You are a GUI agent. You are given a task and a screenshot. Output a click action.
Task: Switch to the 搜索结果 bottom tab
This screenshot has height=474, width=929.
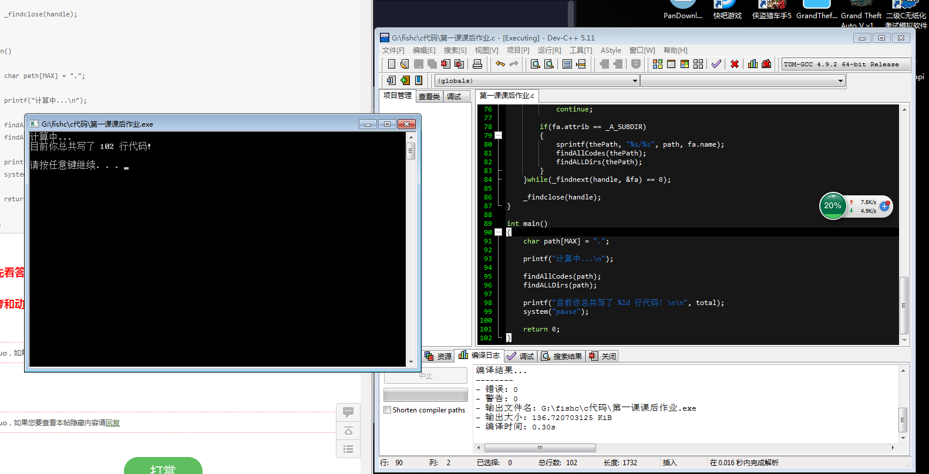pos(561,356)
